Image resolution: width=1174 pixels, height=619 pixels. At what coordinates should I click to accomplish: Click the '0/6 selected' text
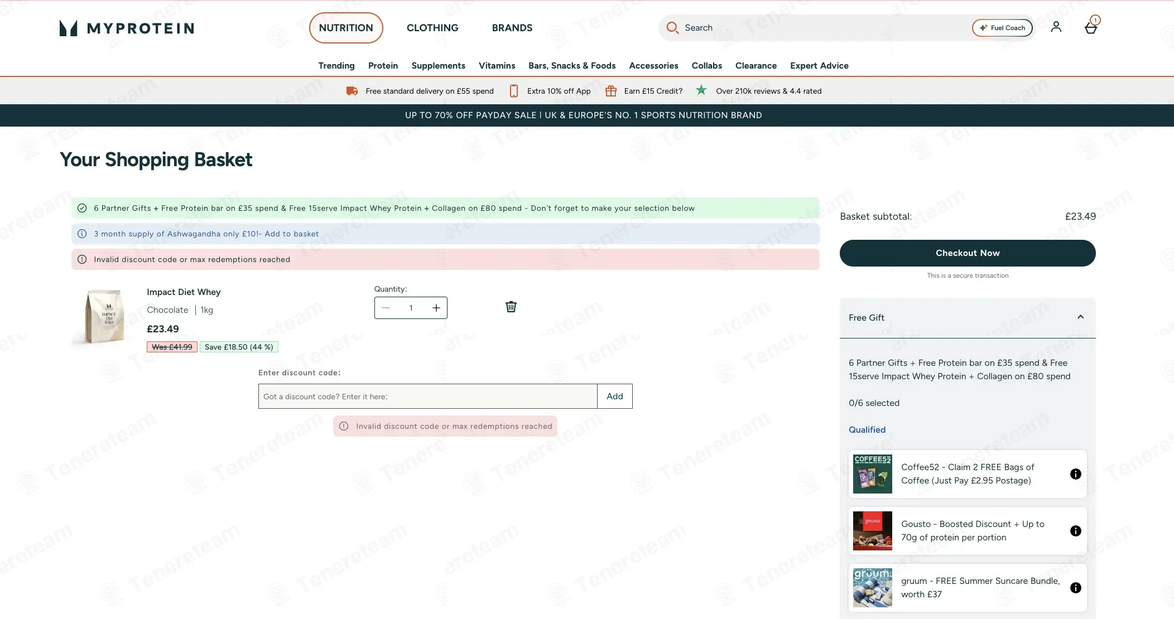click(874, 403)
